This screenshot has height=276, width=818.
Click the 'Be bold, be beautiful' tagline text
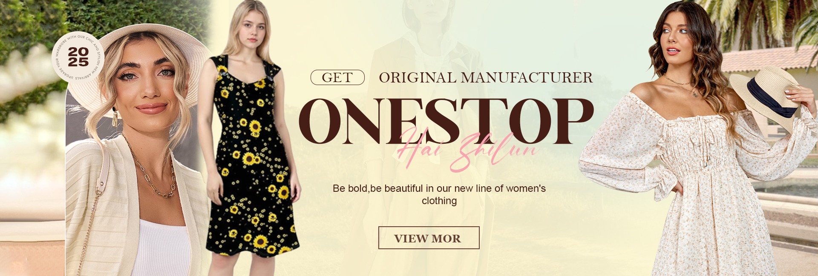point(439,194)
